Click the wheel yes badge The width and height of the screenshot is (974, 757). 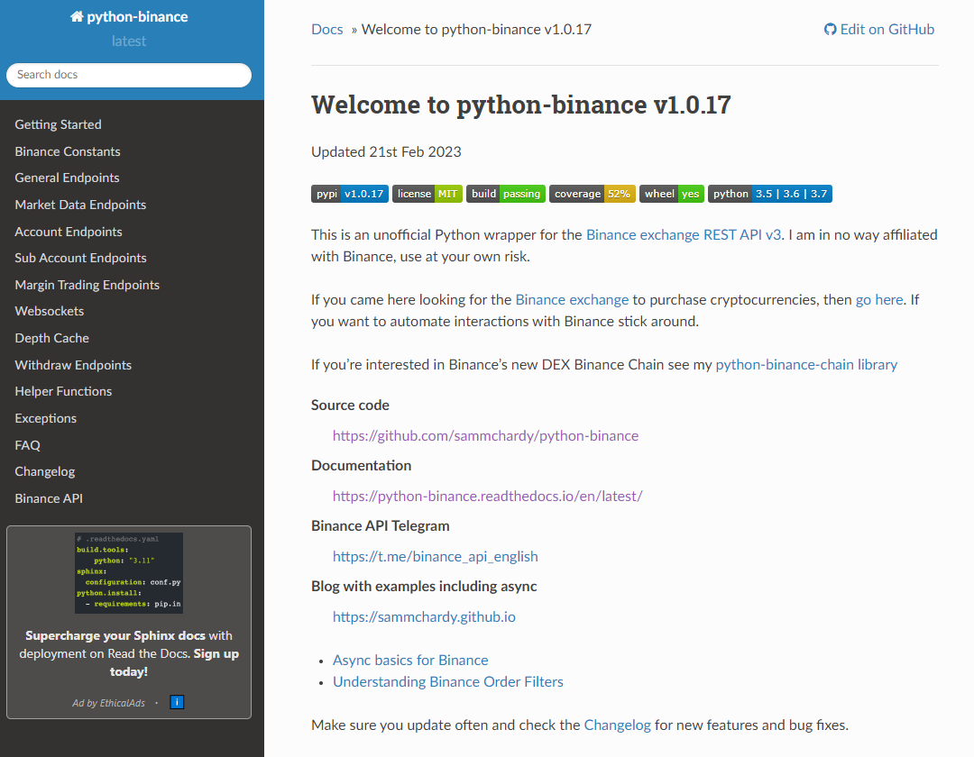(671, 193)
